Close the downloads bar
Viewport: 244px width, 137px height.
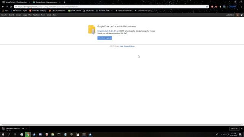tap(241, 129)
